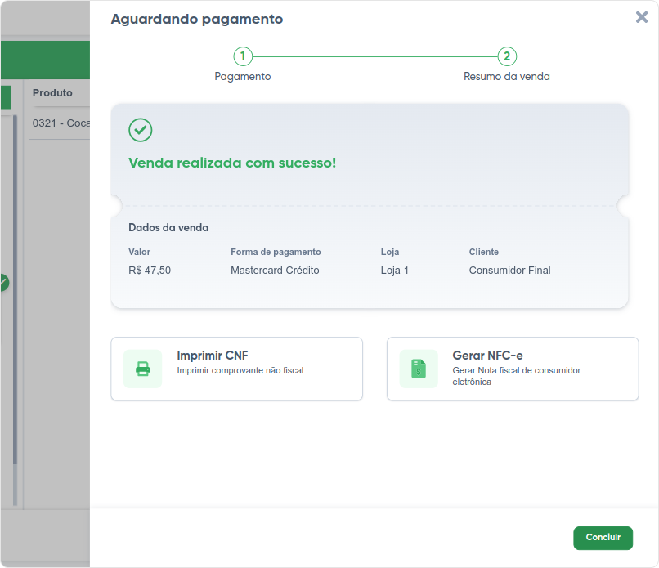Viewport: 659px width, 568px height.
Task: Close the Aguardando pagamento dialog
Action: coord(641,17)
